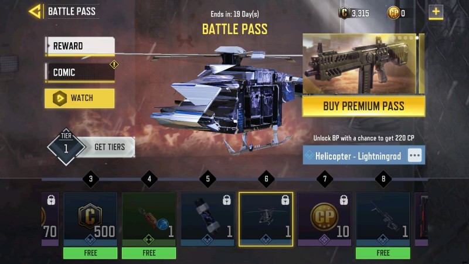Image resolution: width=469 pixels, height=264 pixels.
Task: Select the tier 6 helicopter skin reward
Action: (x=266, y=219)
